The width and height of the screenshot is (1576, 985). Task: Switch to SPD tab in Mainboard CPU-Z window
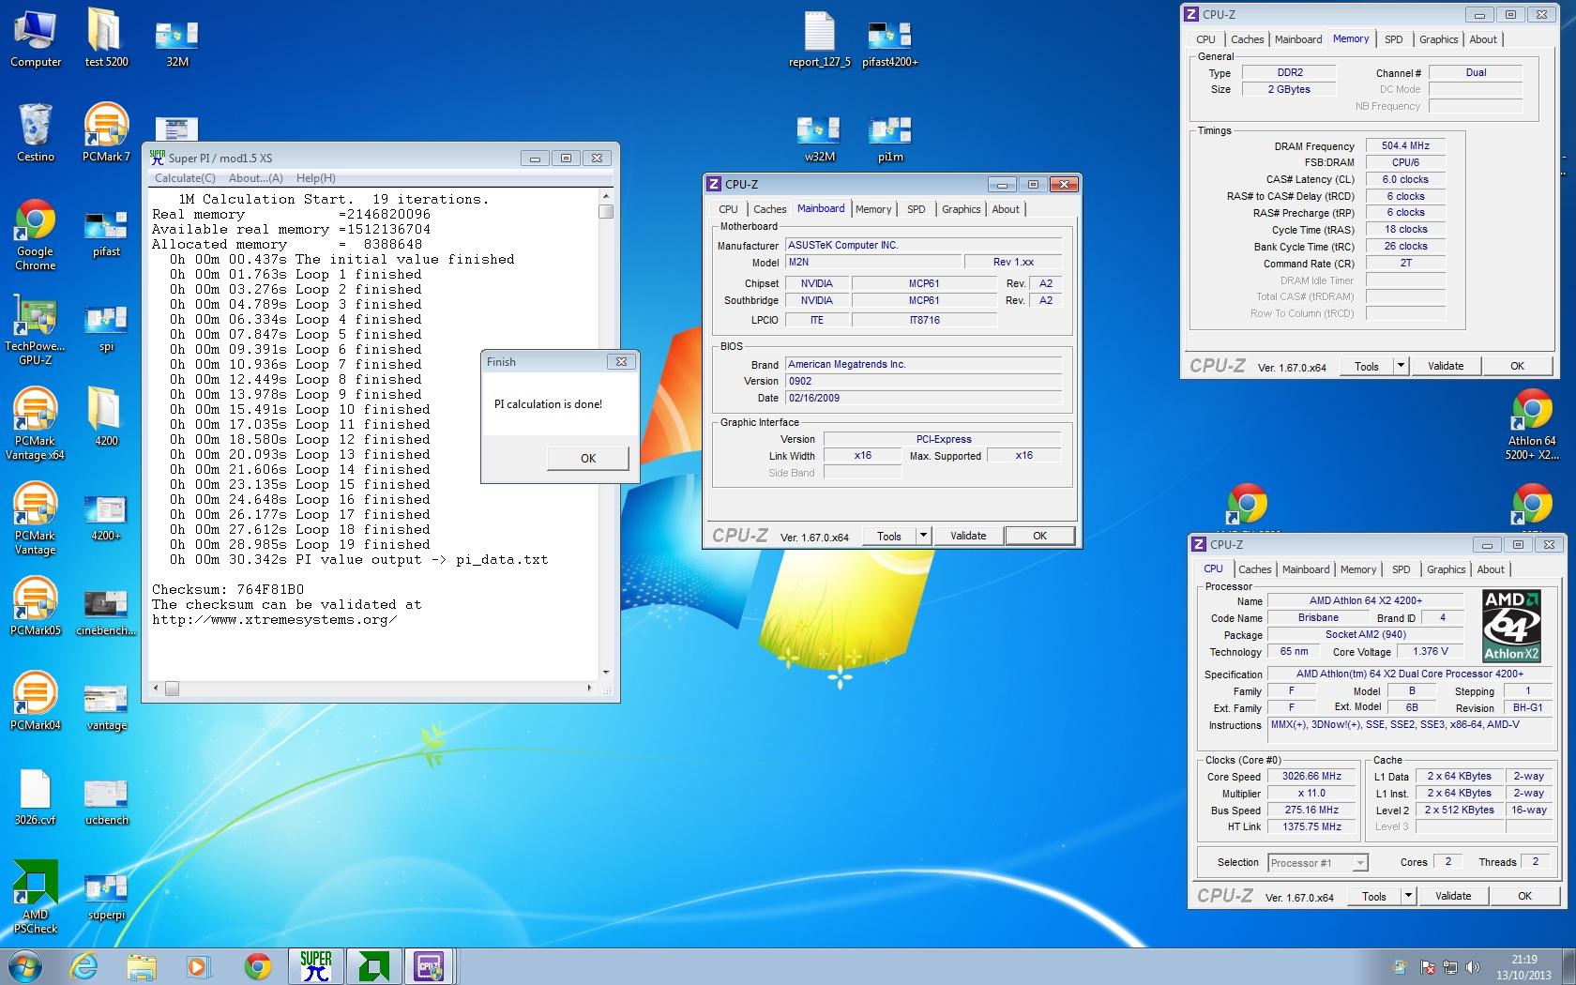(917, 209)
